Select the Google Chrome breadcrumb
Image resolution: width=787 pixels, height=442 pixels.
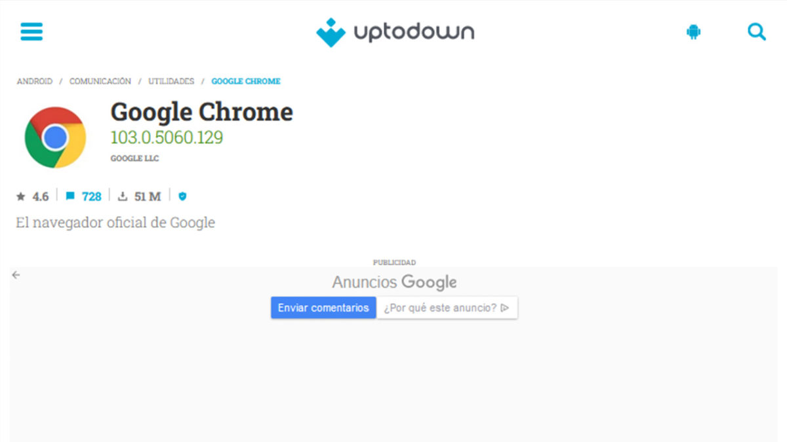pos(246,81)
